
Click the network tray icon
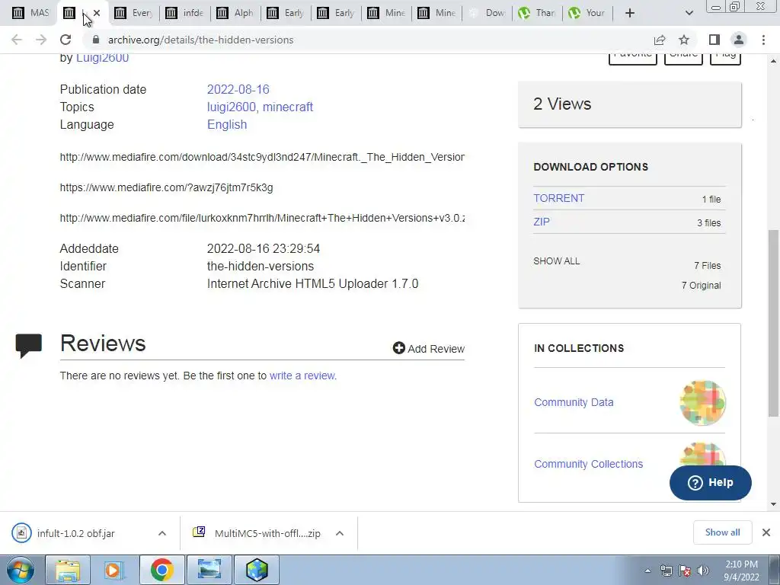(x=666, y=571)
